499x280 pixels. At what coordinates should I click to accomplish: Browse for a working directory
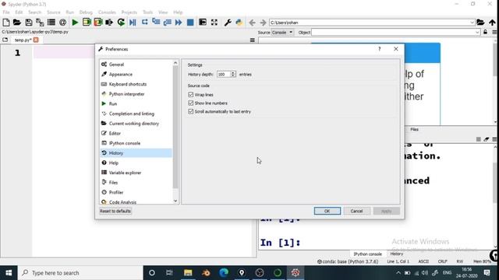[480, 23]
